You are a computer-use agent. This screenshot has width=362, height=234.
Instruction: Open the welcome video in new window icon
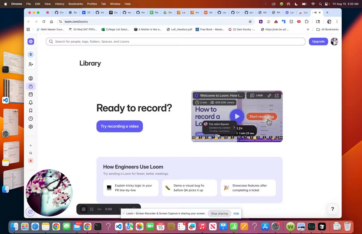(x=277, y=96)
